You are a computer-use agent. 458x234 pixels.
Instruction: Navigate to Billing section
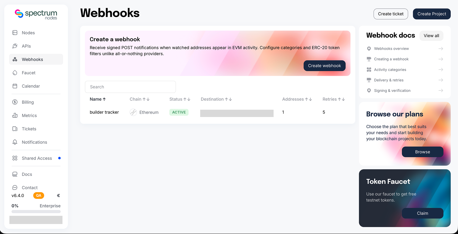coord(36,102)
